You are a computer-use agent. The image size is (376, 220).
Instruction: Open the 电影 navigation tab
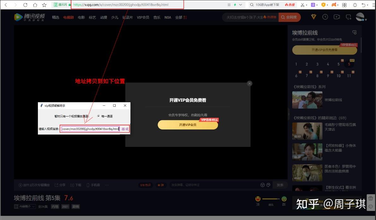(x=81, y=17)
